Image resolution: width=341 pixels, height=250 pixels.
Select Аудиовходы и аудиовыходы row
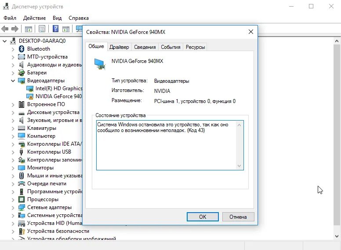[54, 65]
